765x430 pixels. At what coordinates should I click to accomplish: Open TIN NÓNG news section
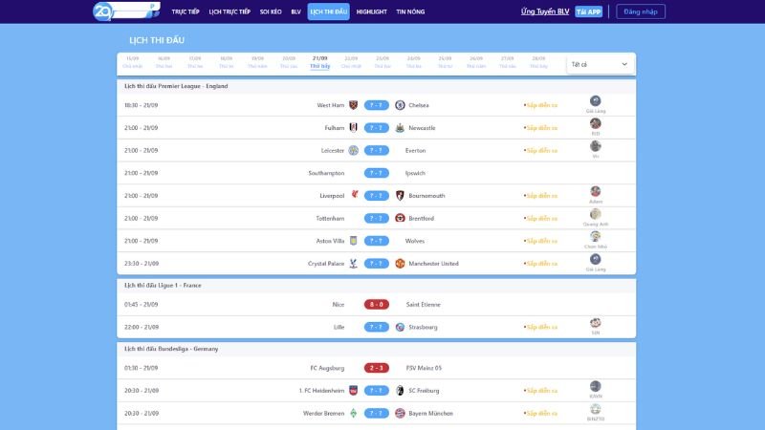[x=410, y=11]
